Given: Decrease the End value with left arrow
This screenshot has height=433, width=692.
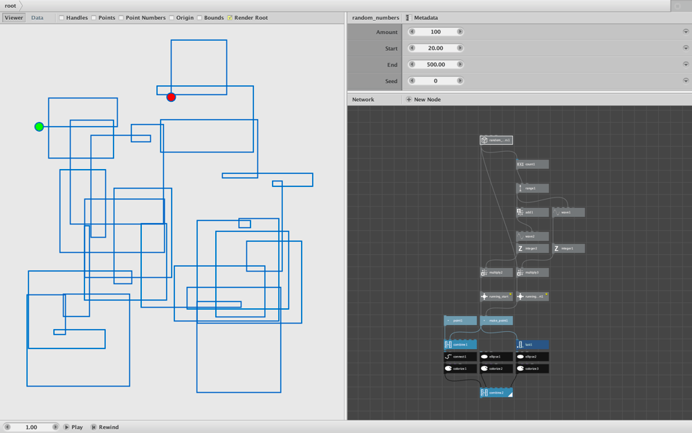Looking at the screenshot, I should [x=412, y=64].
